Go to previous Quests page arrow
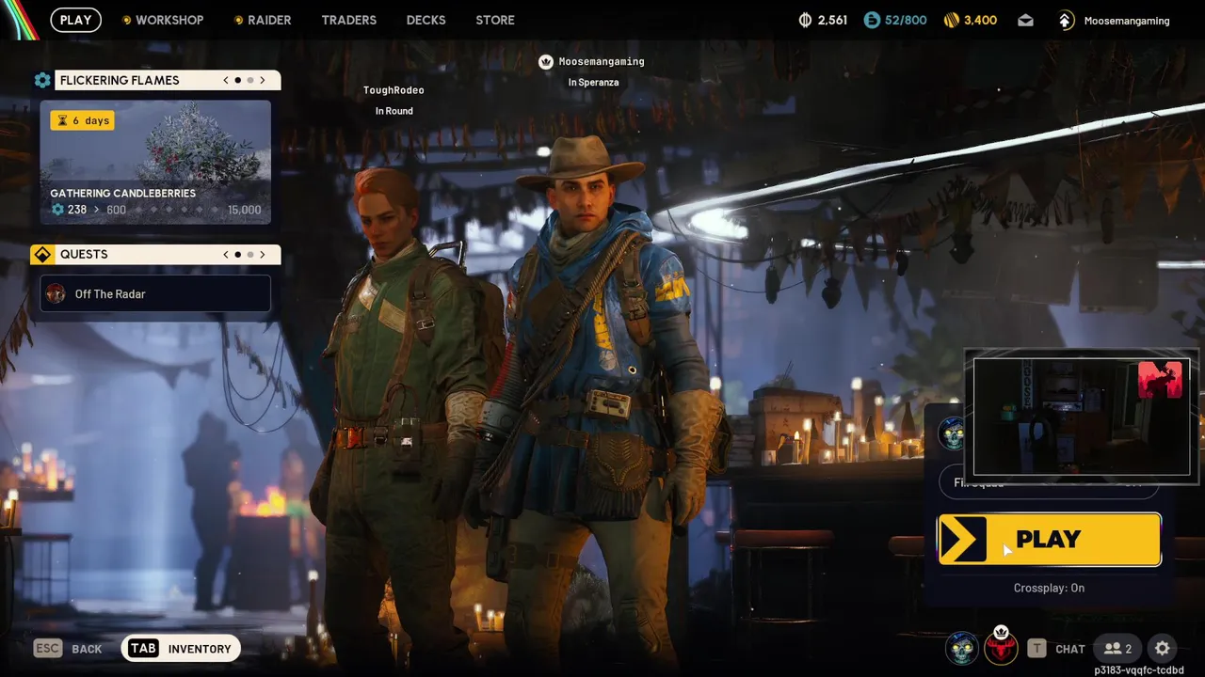 tap(226, 255)
